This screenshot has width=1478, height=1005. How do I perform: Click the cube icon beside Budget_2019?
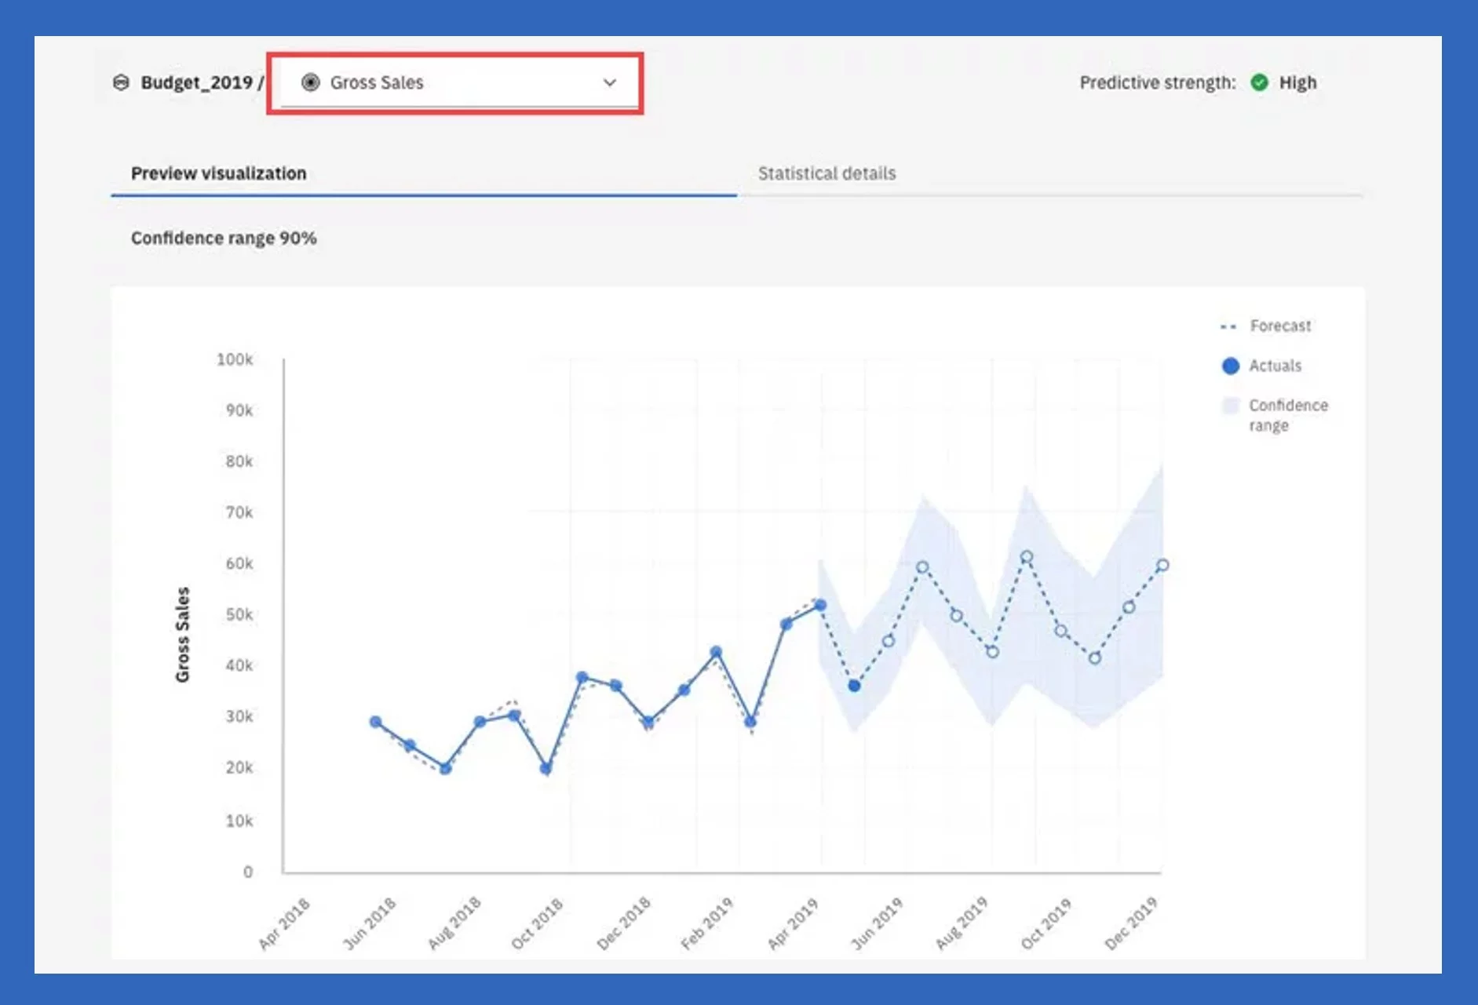121,82
